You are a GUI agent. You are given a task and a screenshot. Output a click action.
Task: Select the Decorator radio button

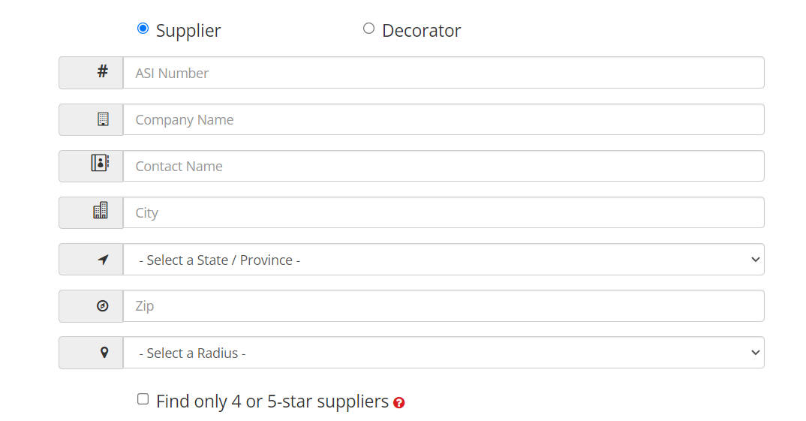368,29
